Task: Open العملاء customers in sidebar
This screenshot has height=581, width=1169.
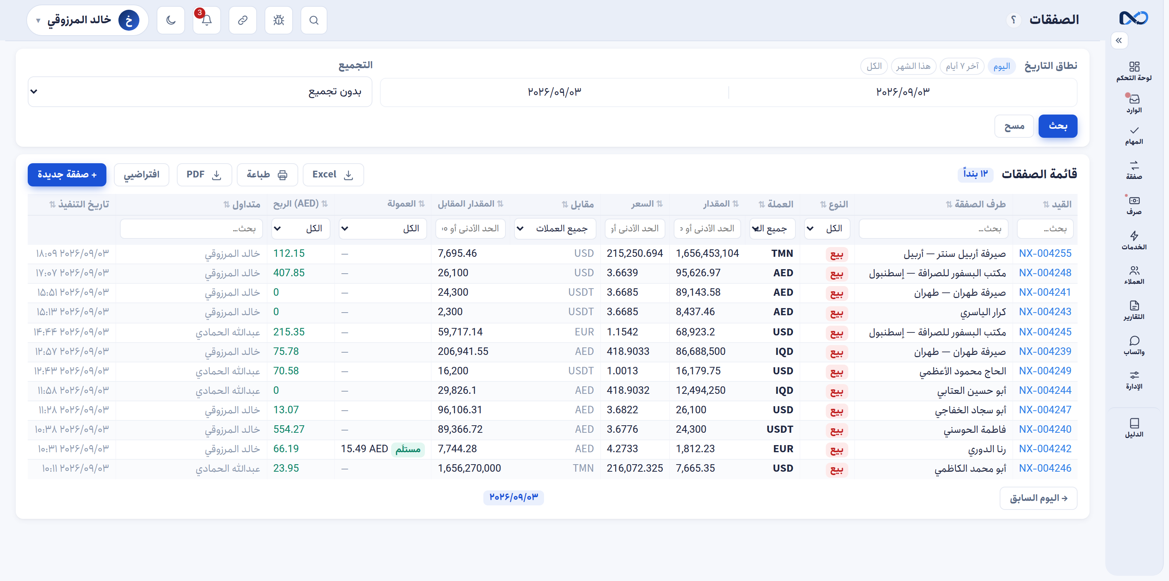Action: click(1134, 275)
